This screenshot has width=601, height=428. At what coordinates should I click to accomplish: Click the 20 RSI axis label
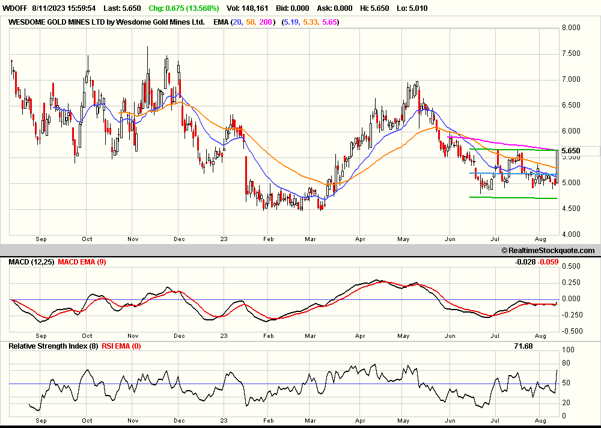pos(567,403)
